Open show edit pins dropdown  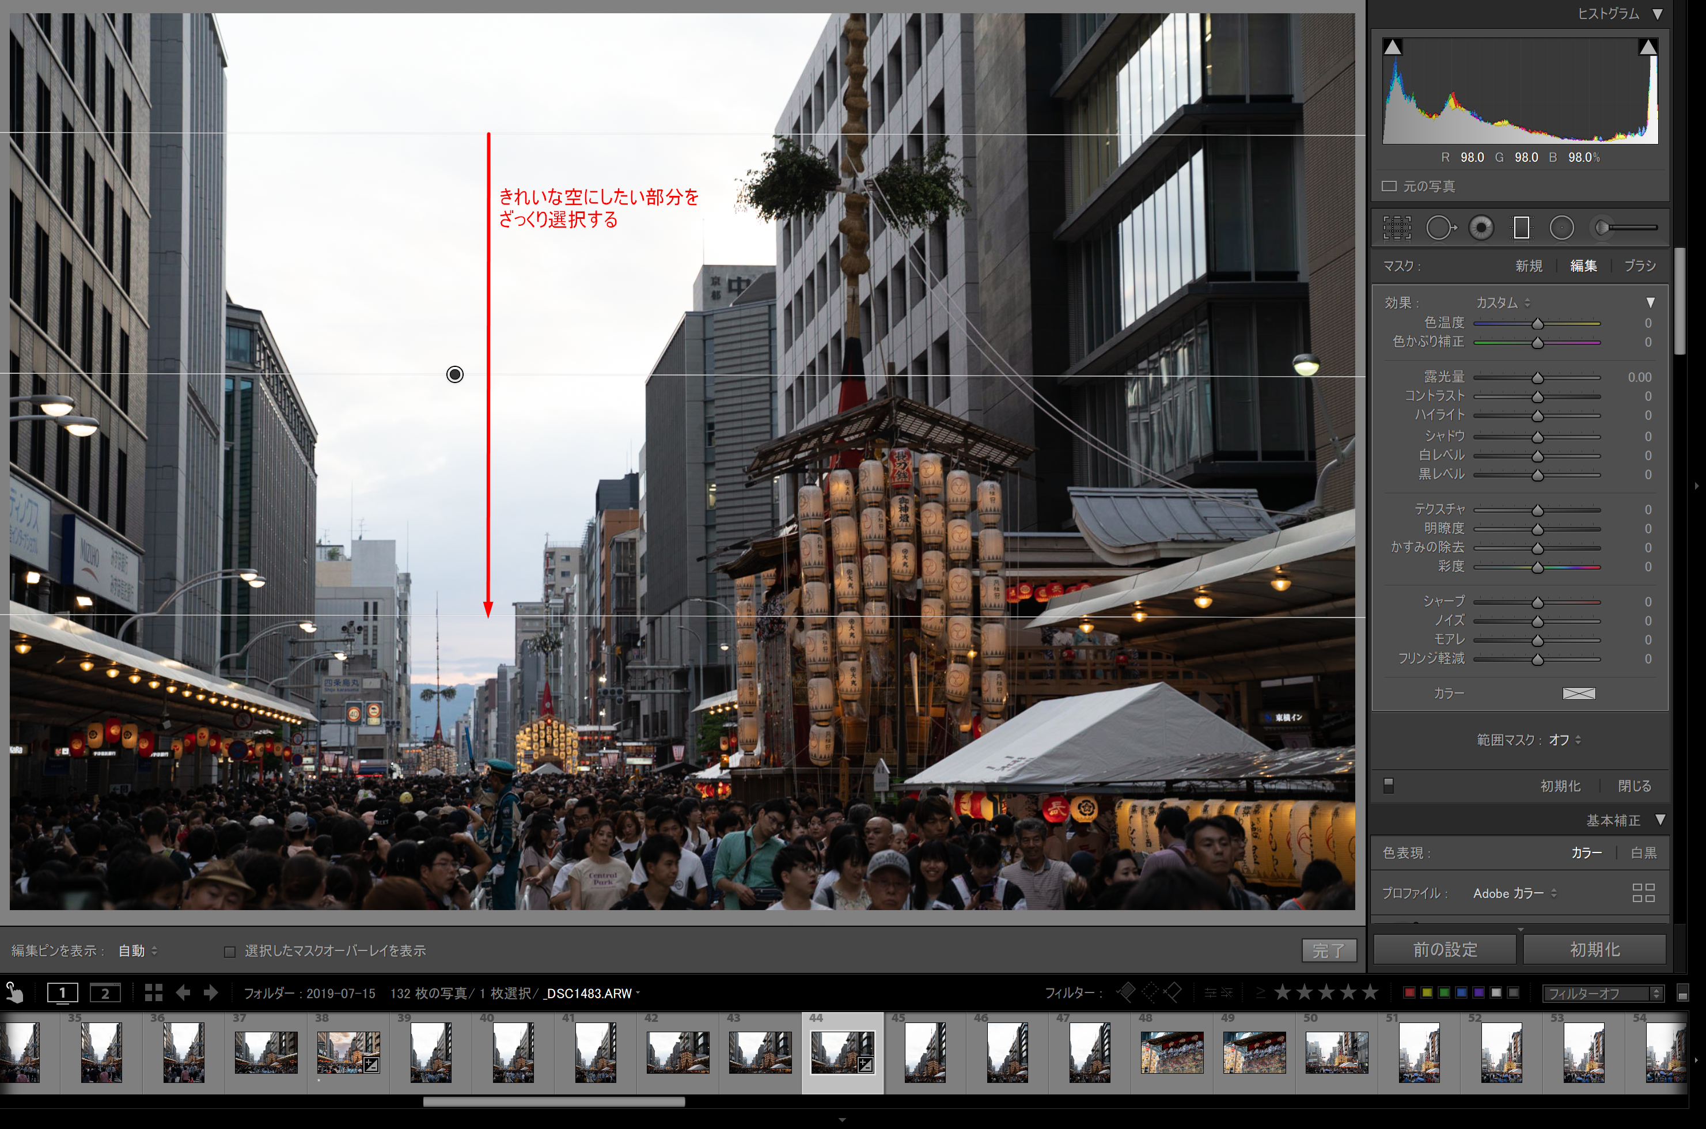pos(138,951)
